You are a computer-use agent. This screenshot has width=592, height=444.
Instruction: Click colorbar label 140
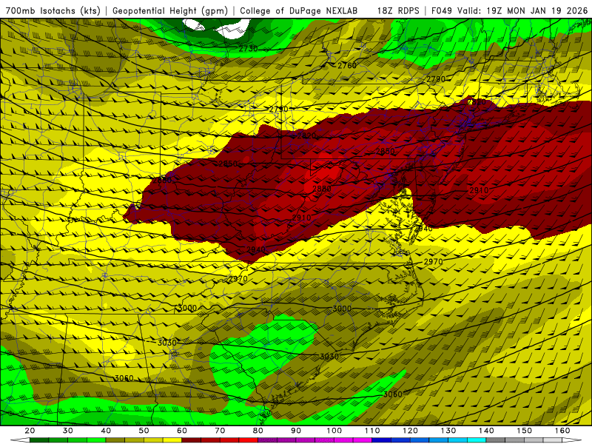click(x=486, y=431)
